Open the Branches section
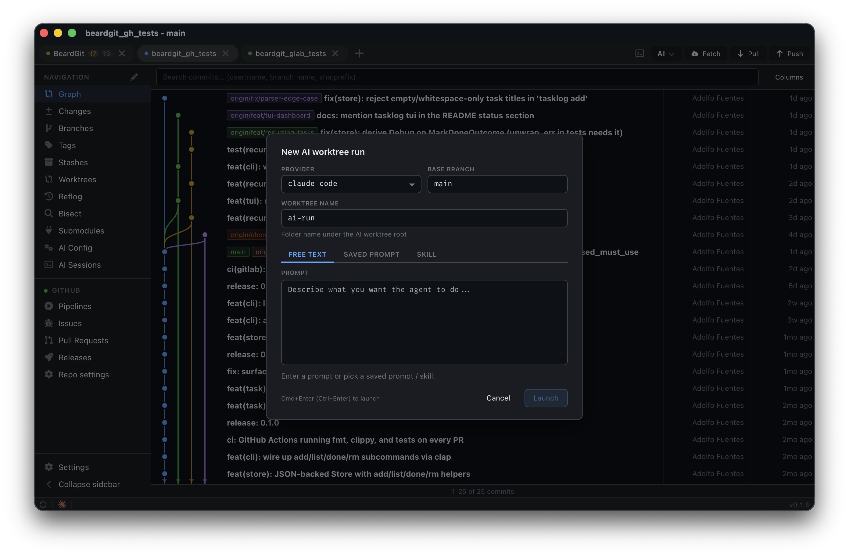849x556 pixels. pos(92,128)
